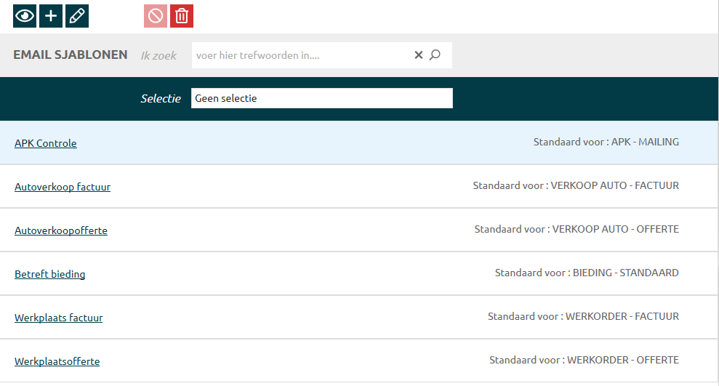The height and width of the screenshot is (386, 719).
Task: Add a new email template with plus icon
Action: 51,15
